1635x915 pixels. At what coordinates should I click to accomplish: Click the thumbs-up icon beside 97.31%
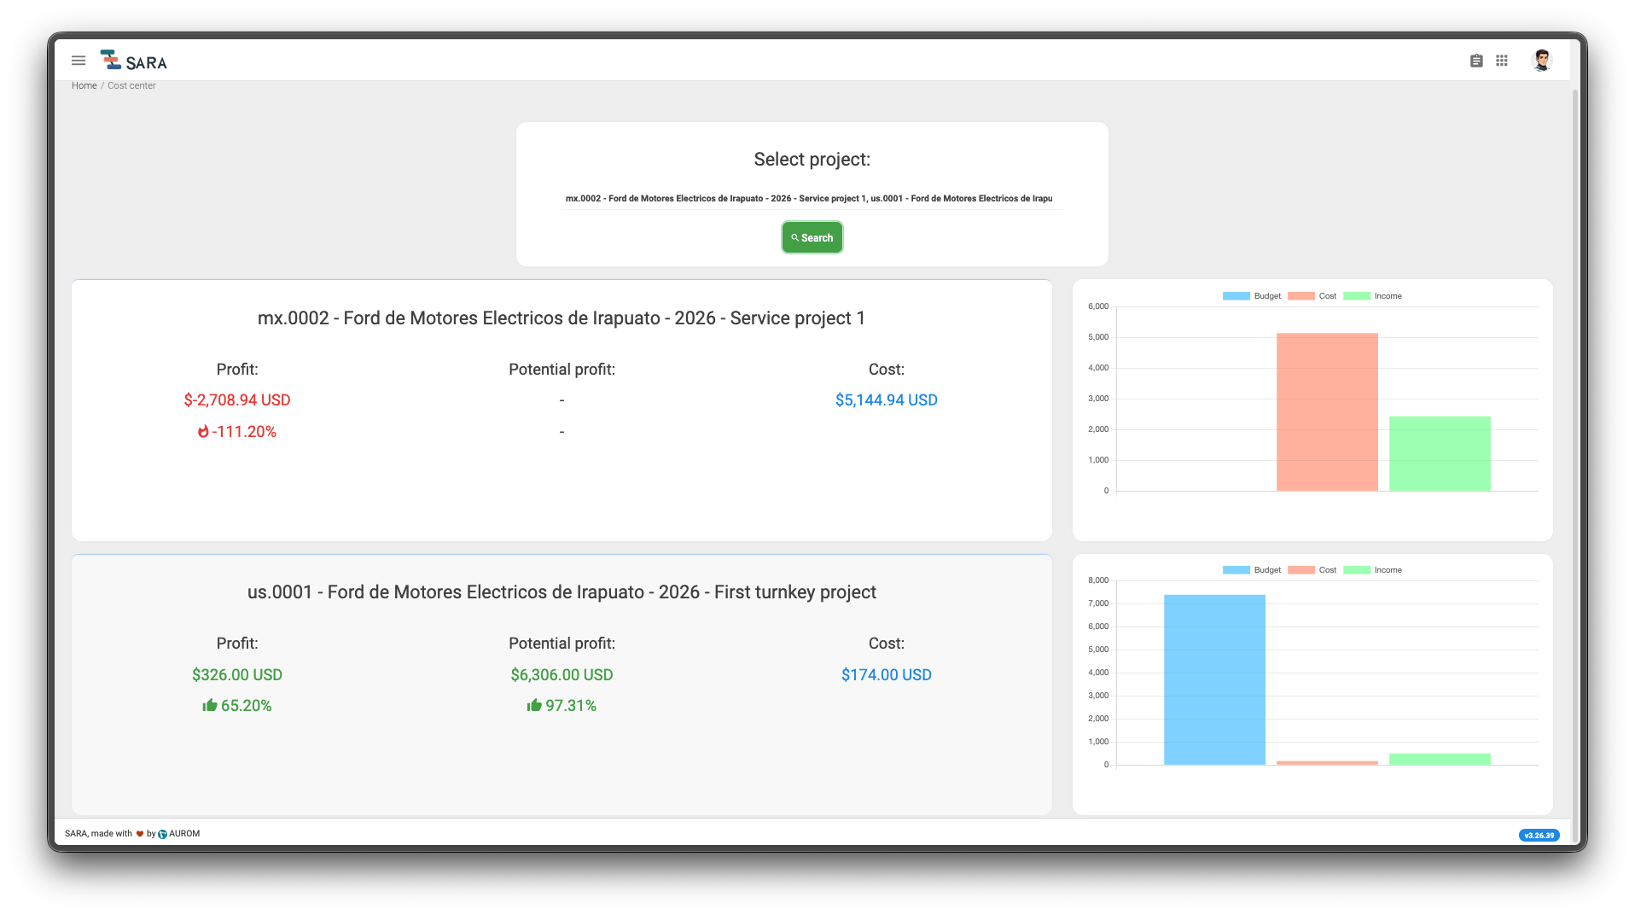534,705
